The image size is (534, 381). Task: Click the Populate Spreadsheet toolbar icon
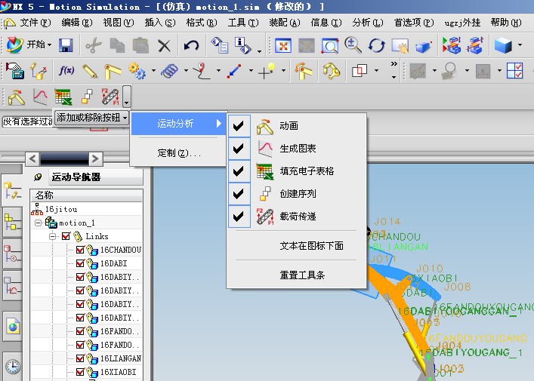[x=63, y=97]
